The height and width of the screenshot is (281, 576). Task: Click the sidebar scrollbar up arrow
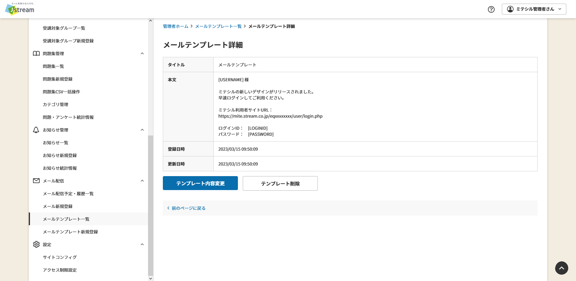click(150, 21)
